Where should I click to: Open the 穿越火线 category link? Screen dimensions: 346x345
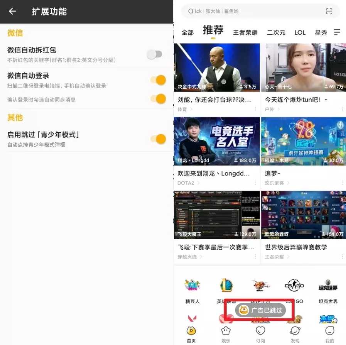(x=189, y=257)
